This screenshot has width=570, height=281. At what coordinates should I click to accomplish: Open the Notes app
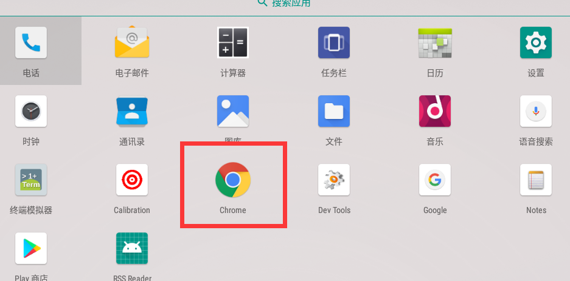click(536, 180)
